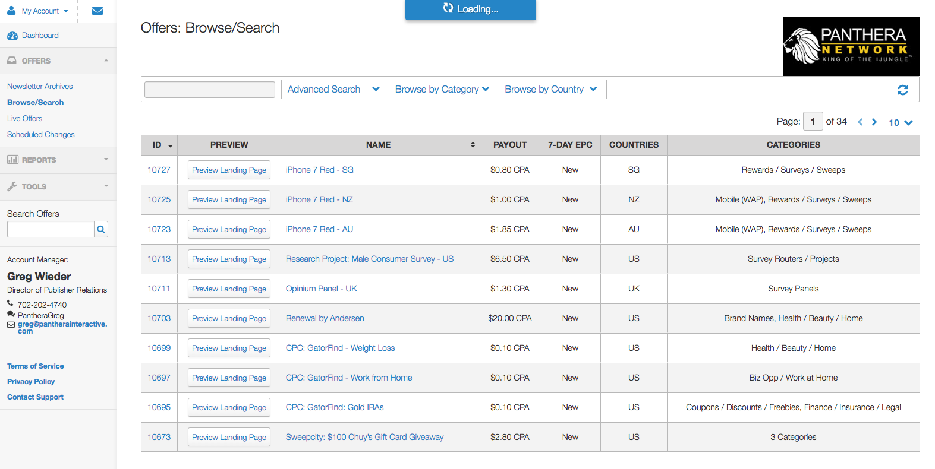Open Dashboard from the sidebar

(x=40, y=36)
